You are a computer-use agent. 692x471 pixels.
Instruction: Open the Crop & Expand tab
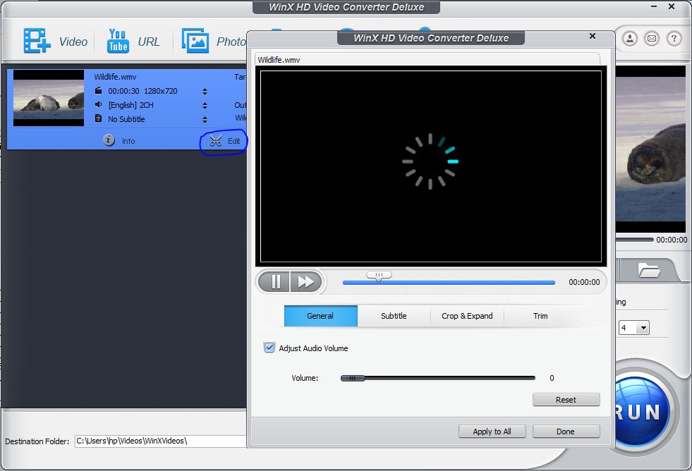pyautogui.click(x=467, y=316)
